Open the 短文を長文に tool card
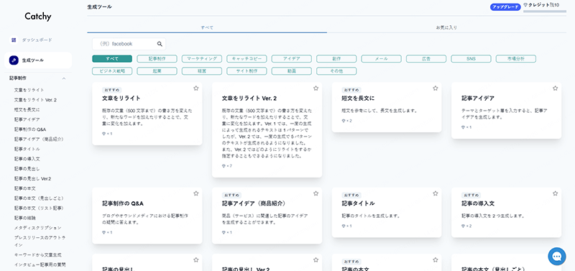Viewport: 575px width, 271px height. 387,107
